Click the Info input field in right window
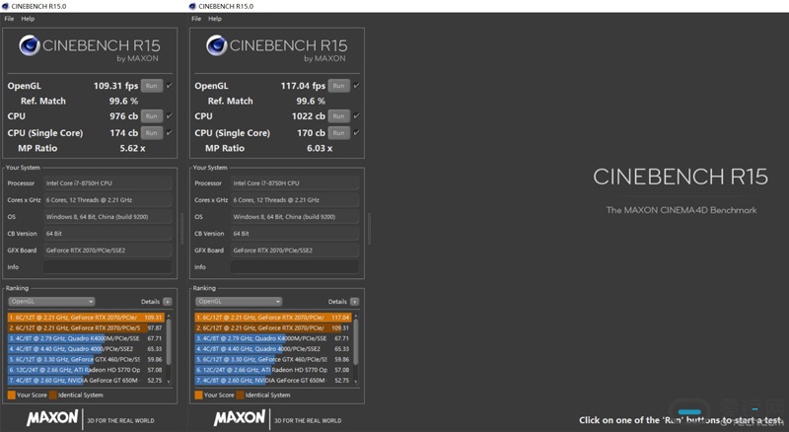The height and width of the screenshot is (432, 789). 295,267
